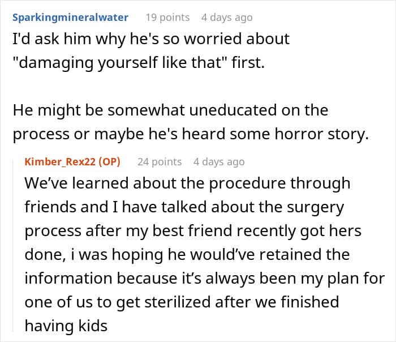
Task: Click the line starting "I'd ask him why"
Action: pos(151,39)
